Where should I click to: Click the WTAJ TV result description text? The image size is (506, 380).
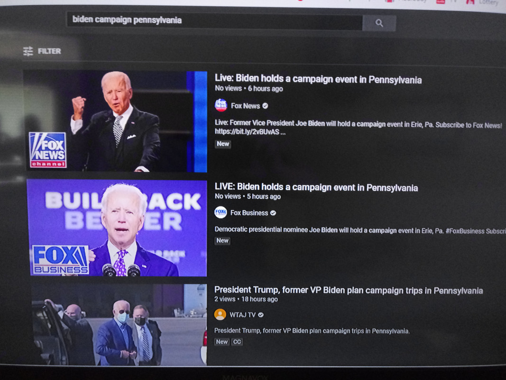[312, 331]
